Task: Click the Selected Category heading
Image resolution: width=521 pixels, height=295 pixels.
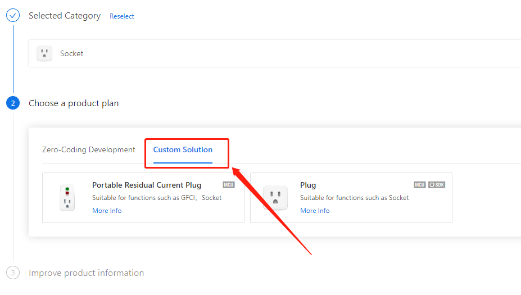Action: (65, 16)
